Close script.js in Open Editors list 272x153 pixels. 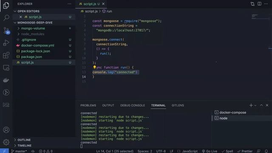[21, 17]
